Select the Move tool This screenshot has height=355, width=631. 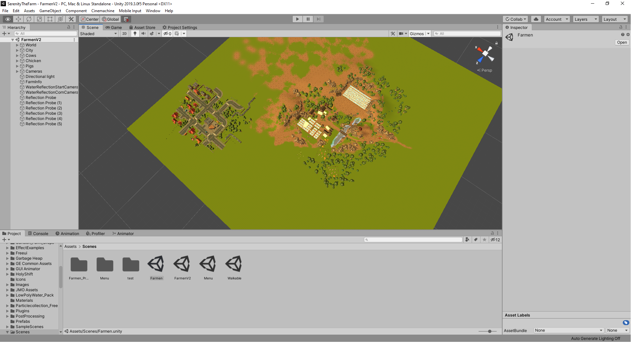point(18,19)
